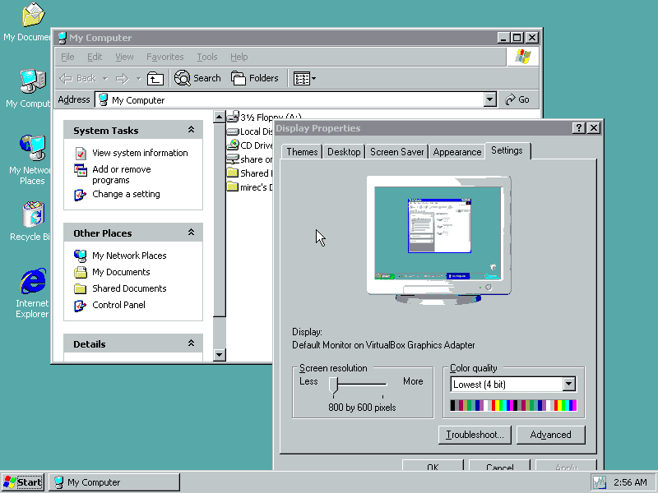Collapse the Other Places panel
Image resolution: width=658 pixels, height=493 pixels.
(191, 233)
